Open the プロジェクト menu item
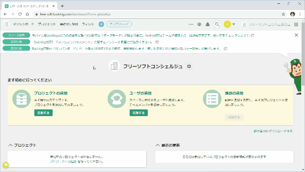 (47, 24)
